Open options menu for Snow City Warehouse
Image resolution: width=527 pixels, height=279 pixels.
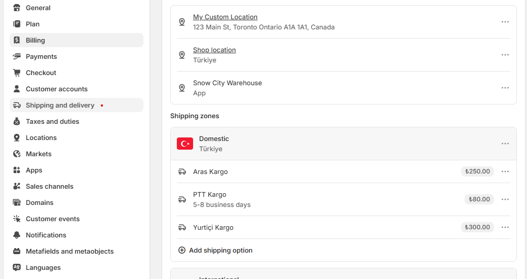[x=505, y=88]
